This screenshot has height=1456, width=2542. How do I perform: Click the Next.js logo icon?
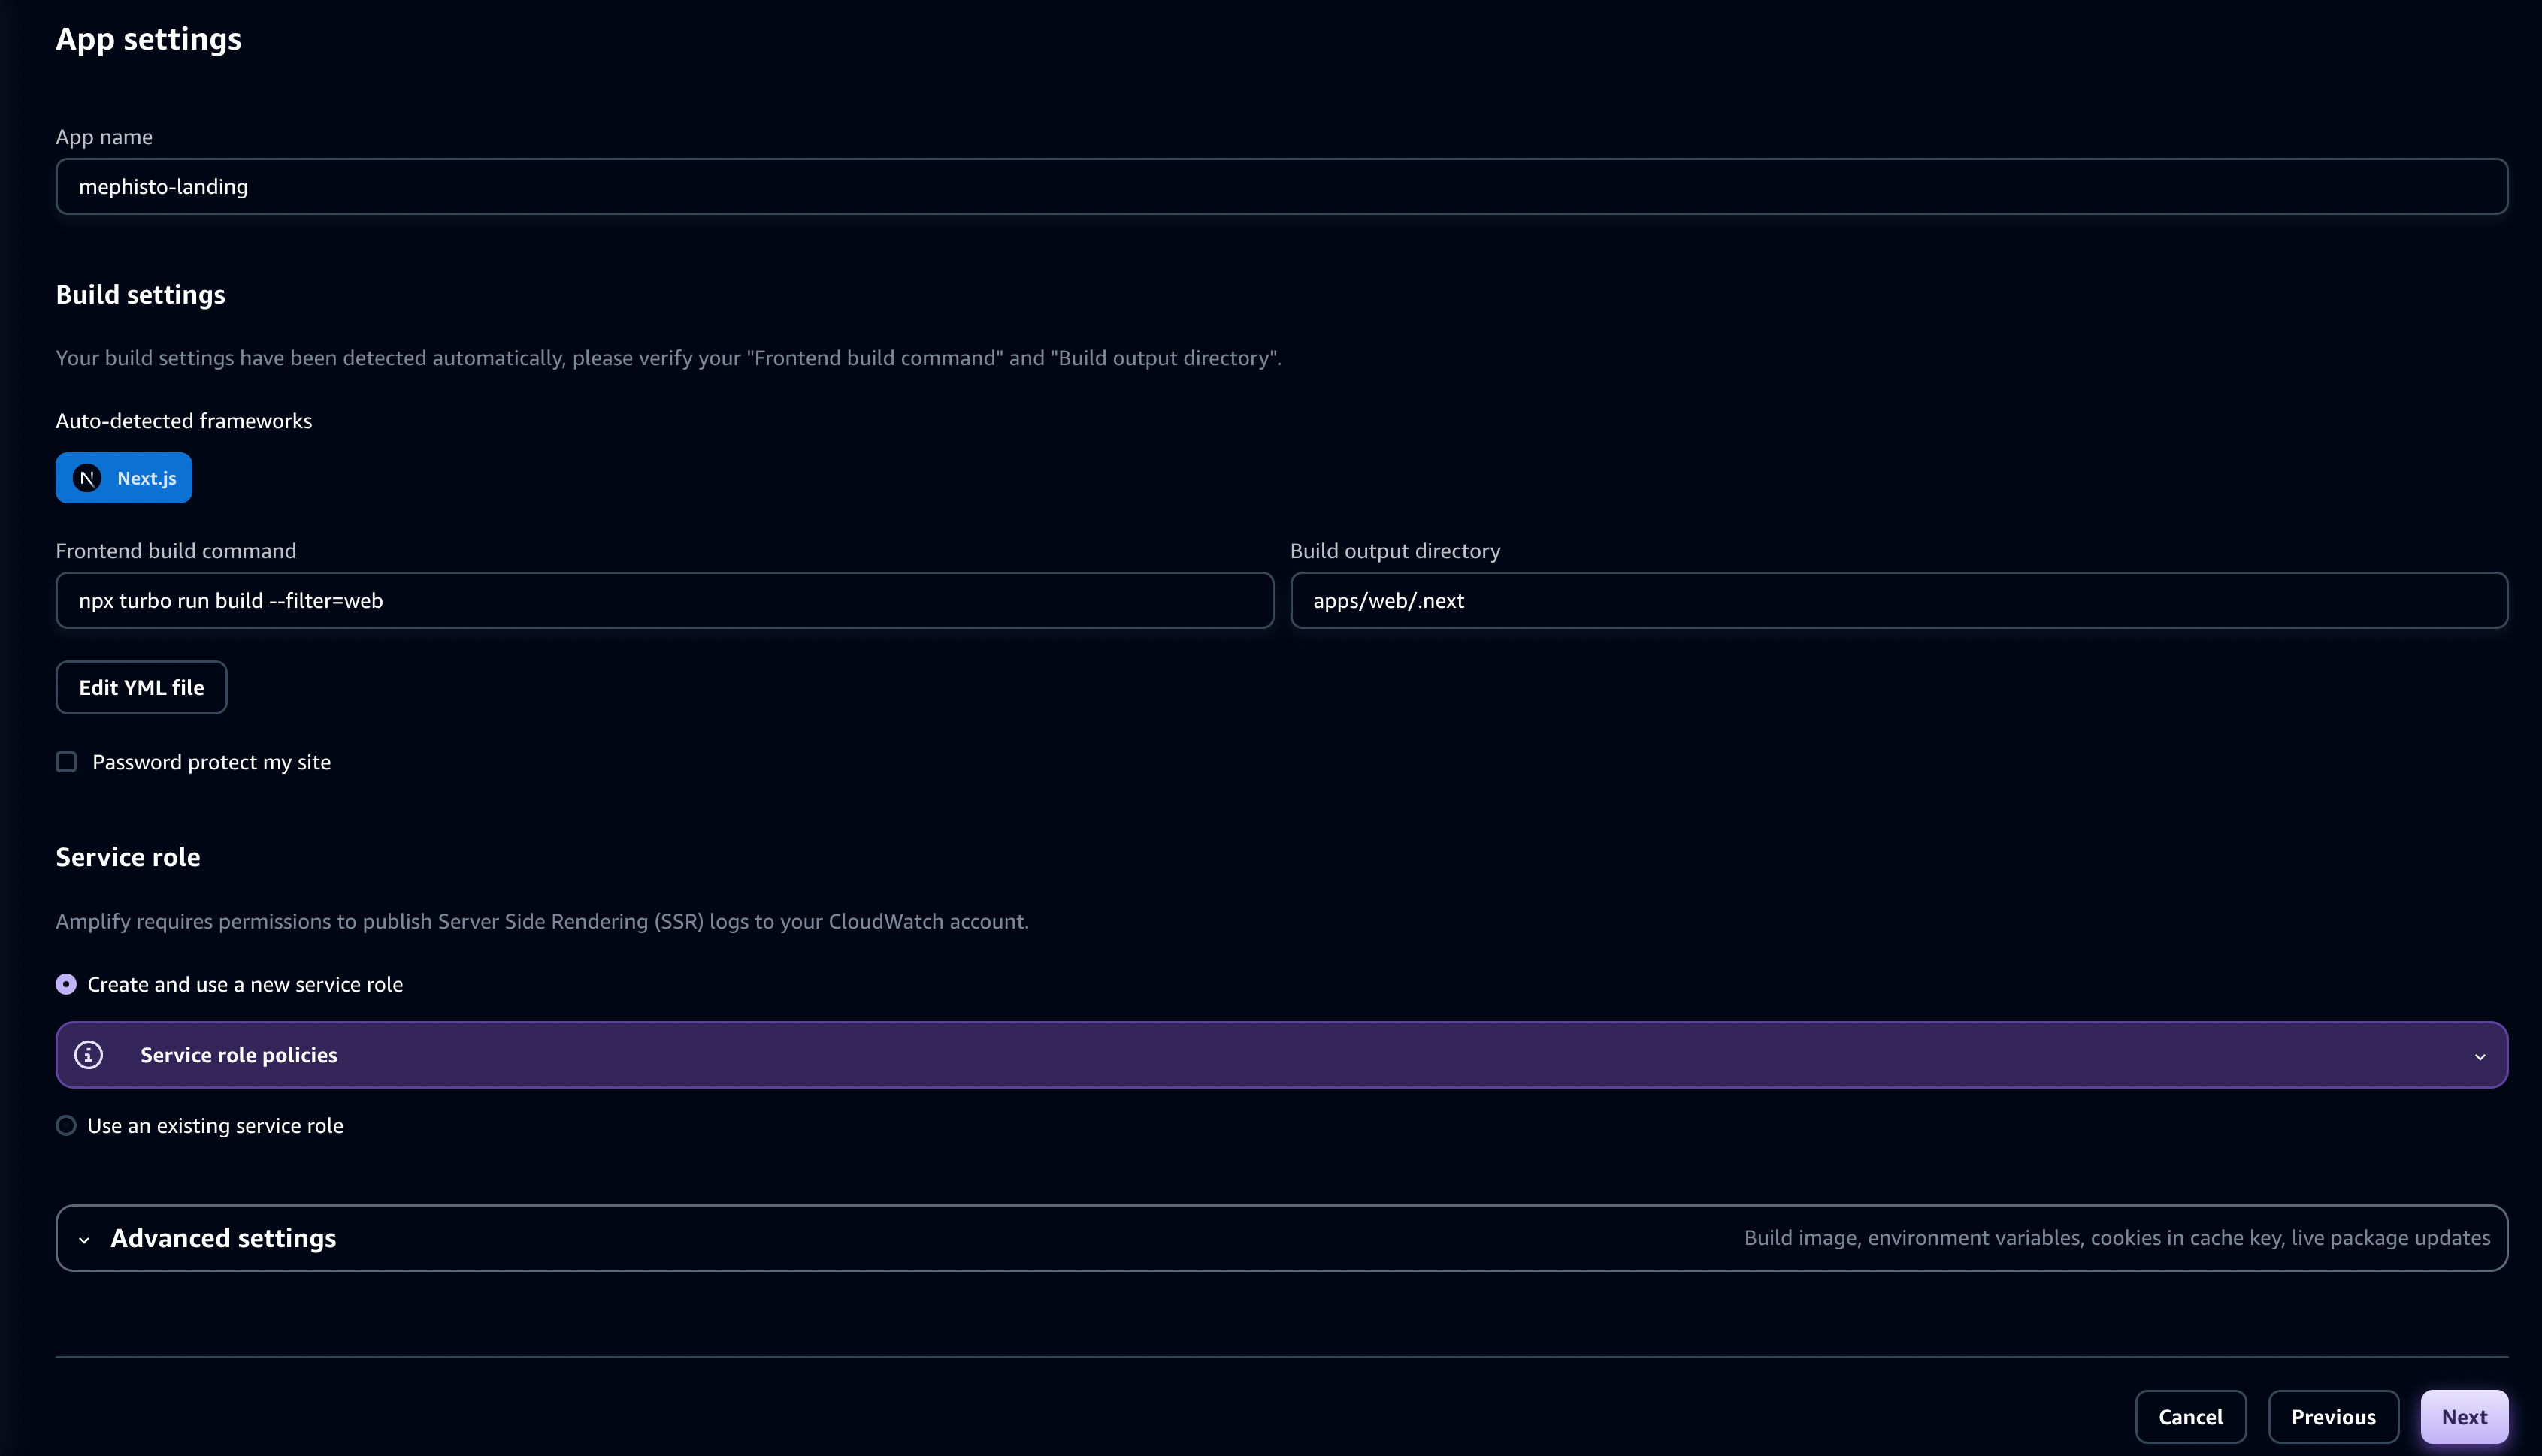(x=88, y=478)
